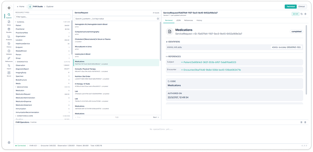Click the Medications document icon

[169, 31]
